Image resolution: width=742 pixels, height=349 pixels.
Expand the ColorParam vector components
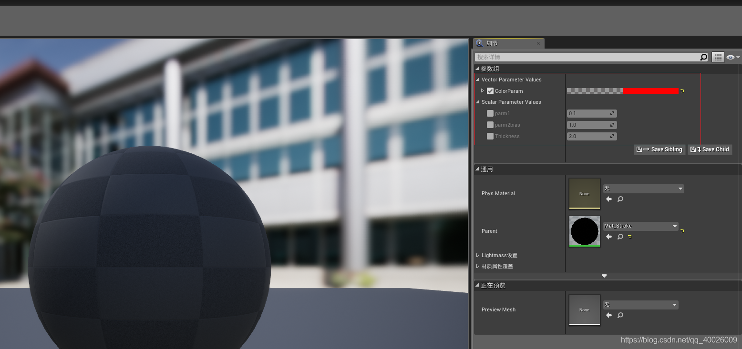(482, 91)
